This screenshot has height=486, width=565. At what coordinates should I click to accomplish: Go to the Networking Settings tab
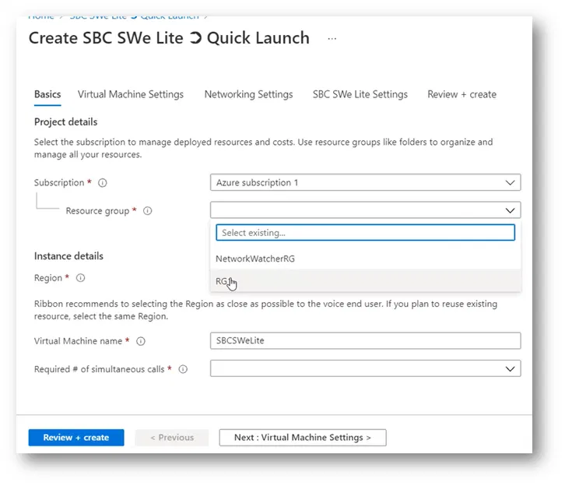click(248, 94)
